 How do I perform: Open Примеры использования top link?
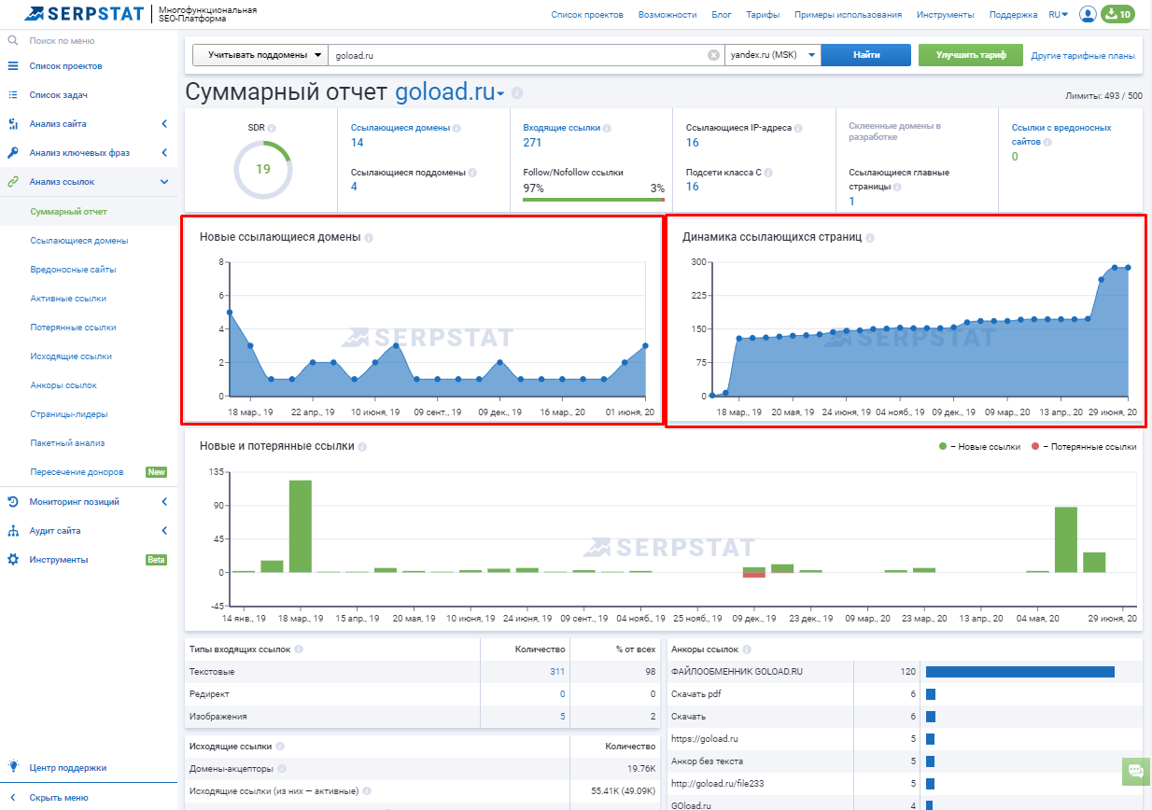848,15
